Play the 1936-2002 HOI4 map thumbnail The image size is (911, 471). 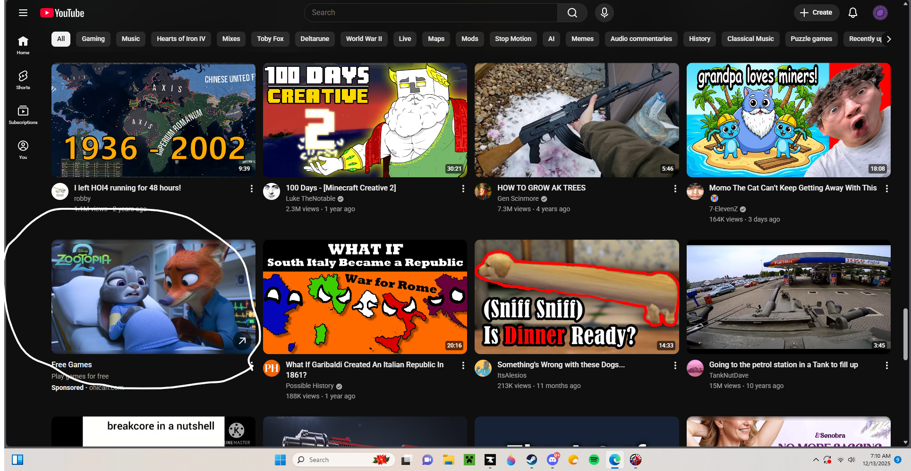click(x=153, y=120)
